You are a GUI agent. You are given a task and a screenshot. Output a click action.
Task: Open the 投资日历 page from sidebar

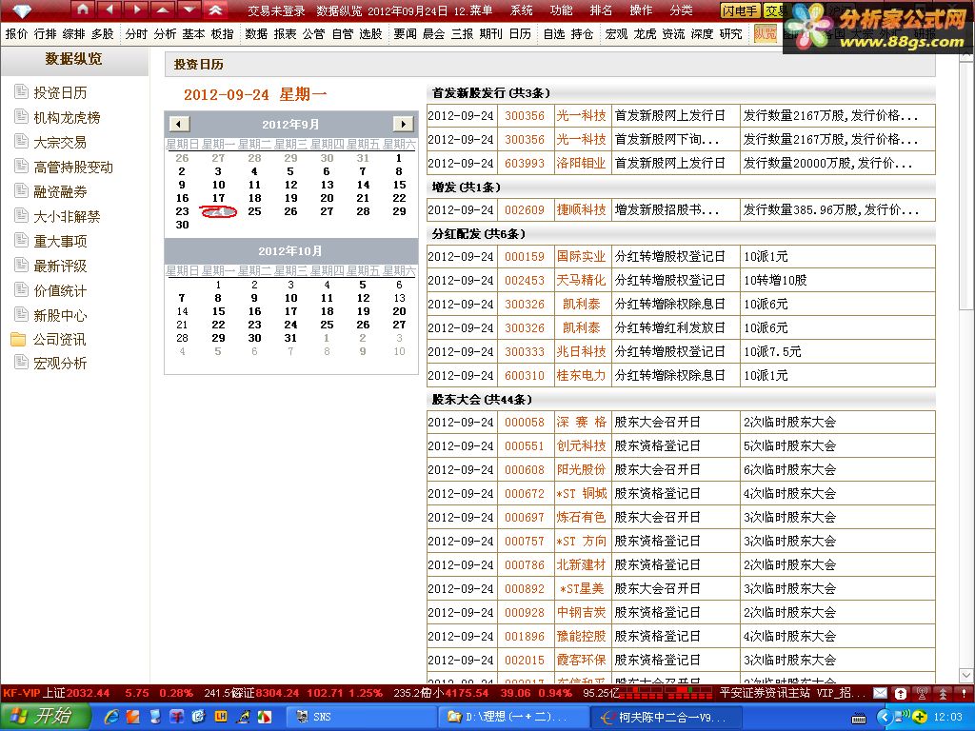click(60, 92)
